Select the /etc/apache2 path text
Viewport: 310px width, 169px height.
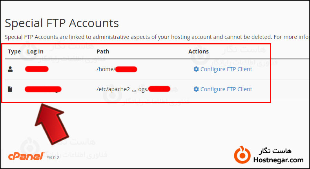coord(113,89)
